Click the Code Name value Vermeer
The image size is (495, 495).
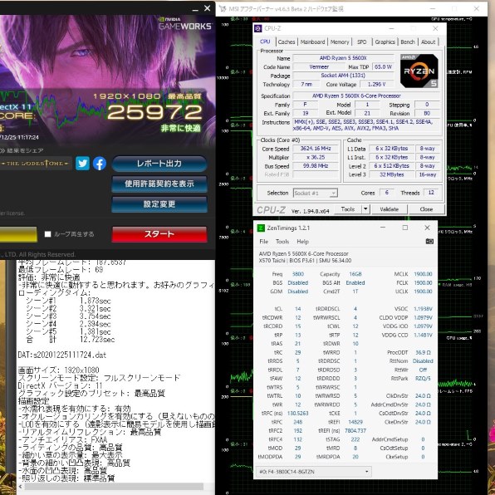tap(319, 67)
